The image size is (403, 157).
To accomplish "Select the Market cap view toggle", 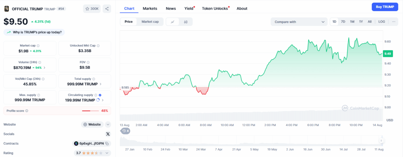I will click(x=150, y=22).
